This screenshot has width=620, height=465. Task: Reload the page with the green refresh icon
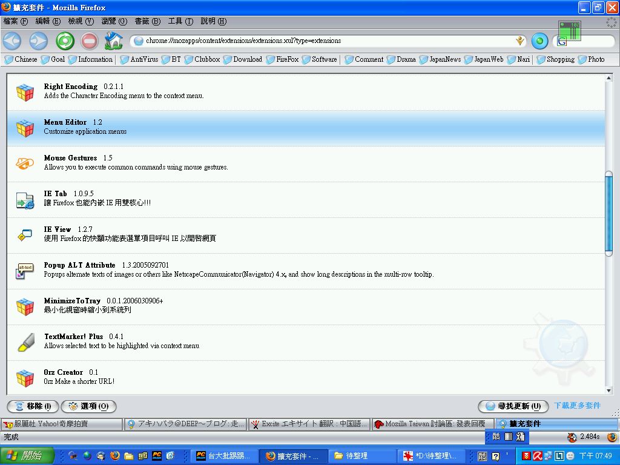point(65,41)
